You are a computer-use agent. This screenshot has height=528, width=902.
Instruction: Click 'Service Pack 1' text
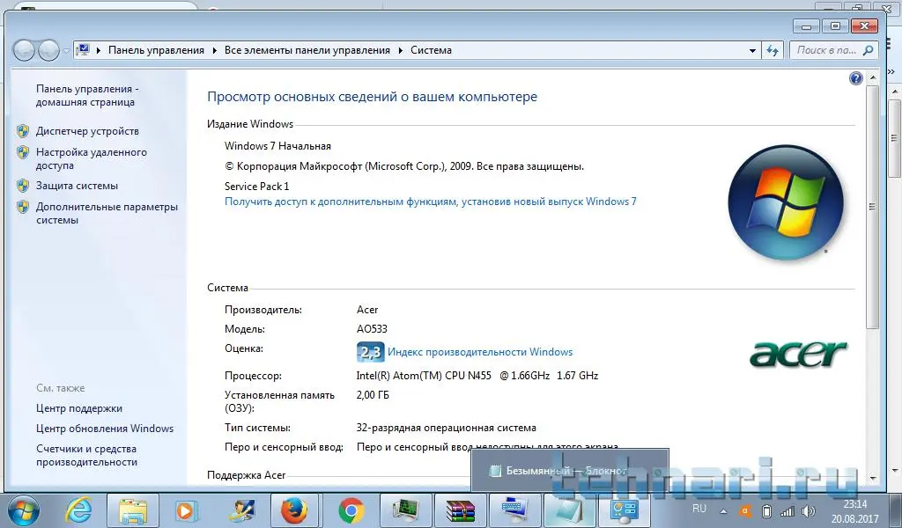click(x=256, y=187)
